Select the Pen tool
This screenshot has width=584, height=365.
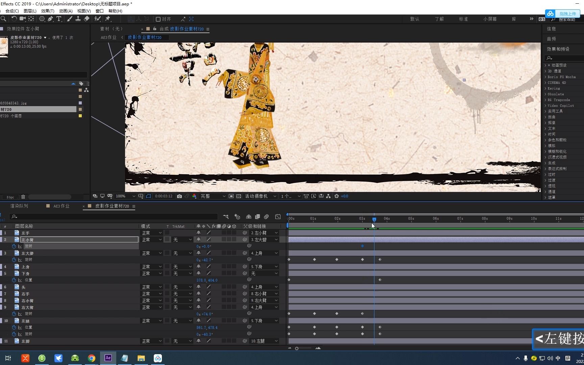50,19
